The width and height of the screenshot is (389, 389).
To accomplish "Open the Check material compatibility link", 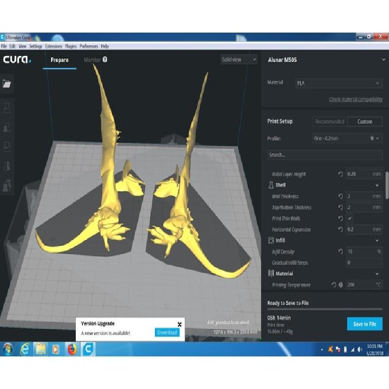I will click(x=355, y=99).
